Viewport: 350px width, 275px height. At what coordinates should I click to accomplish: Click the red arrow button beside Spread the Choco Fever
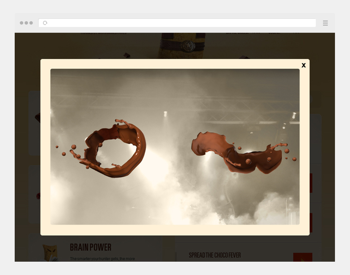click(x=302, y=257)
